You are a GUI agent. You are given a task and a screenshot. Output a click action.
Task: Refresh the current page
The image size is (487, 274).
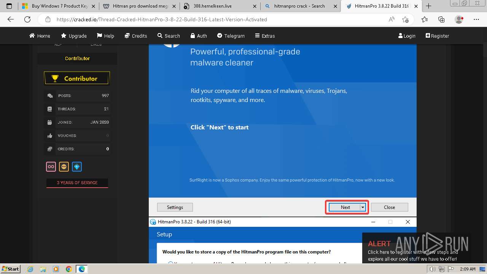point(27,19)
